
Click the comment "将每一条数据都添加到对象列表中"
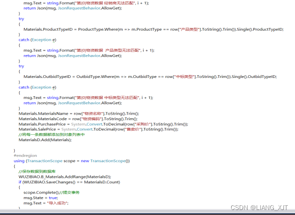pyautogui.click(x=52, y=135)
